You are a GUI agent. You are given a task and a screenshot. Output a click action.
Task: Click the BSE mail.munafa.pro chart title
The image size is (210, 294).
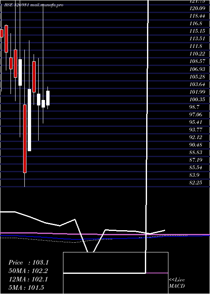click(x=34, y=5)
